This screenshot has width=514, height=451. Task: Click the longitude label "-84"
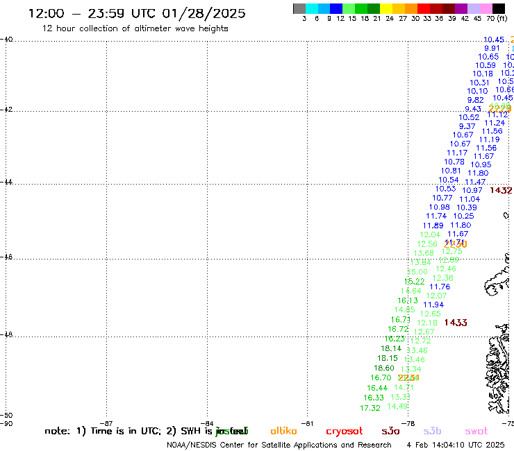(x=208, y=423)
